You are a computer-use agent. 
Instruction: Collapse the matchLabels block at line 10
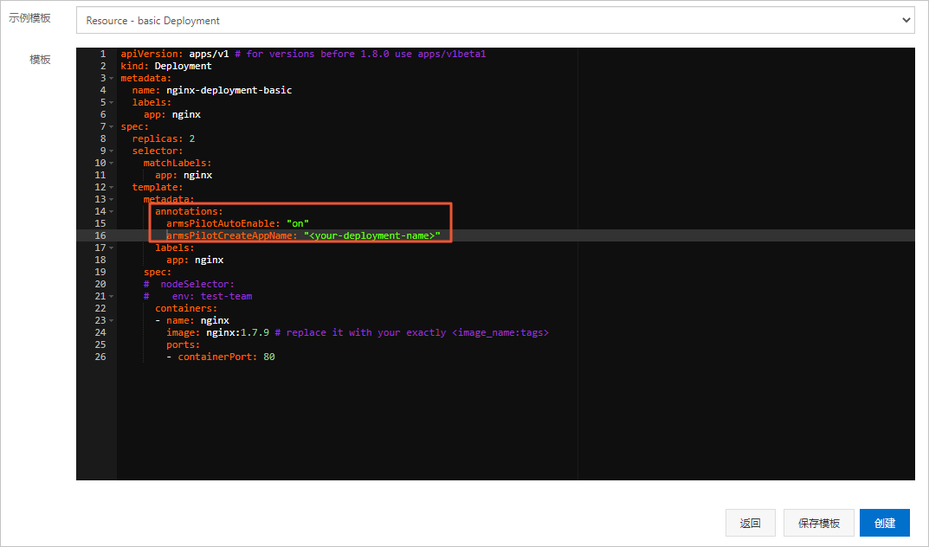[x=112, y=163]
